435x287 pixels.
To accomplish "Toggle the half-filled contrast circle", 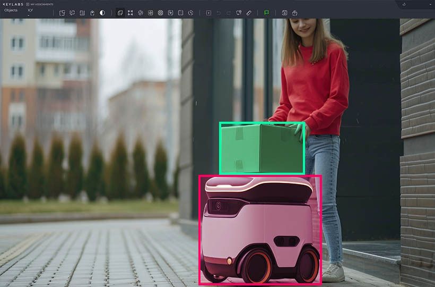I will (102, 13).
